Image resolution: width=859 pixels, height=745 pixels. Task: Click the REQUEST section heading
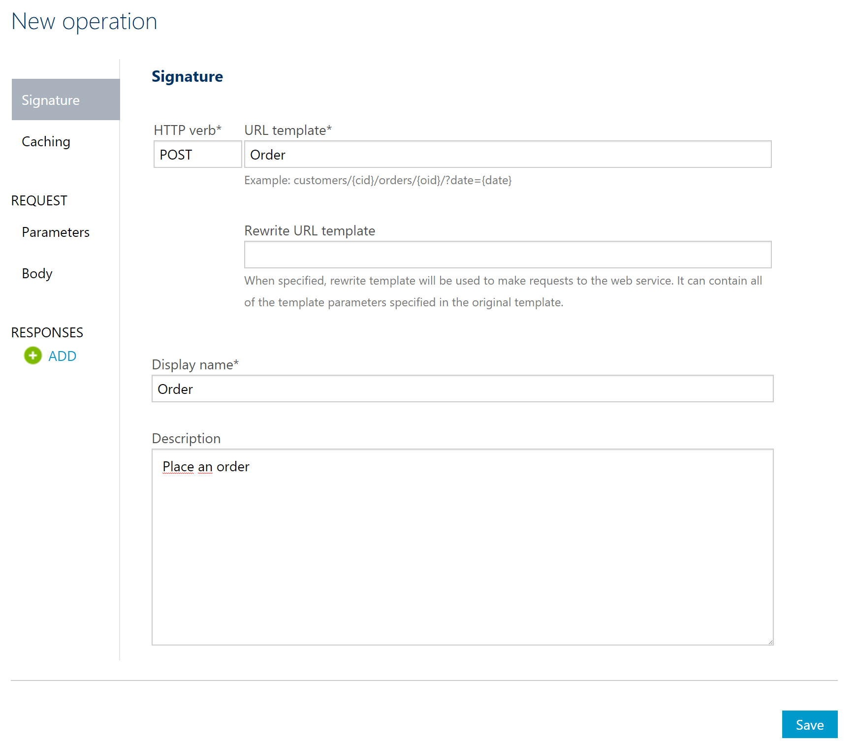(x=39, y=200)
